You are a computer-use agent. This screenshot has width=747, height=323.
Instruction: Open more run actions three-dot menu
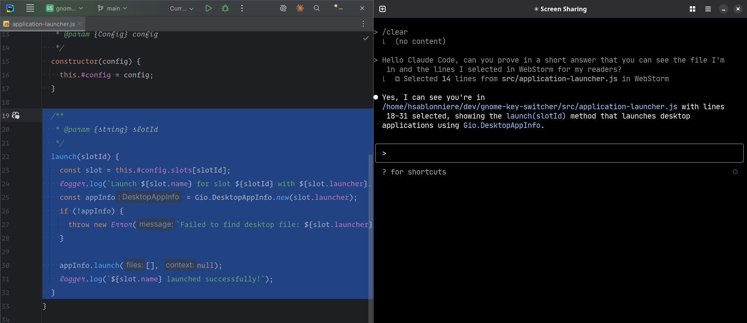(242, 8)
